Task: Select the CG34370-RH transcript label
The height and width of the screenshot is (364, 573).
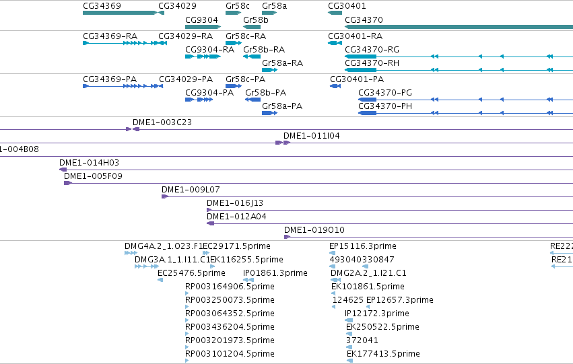Action: coord(372,63)
